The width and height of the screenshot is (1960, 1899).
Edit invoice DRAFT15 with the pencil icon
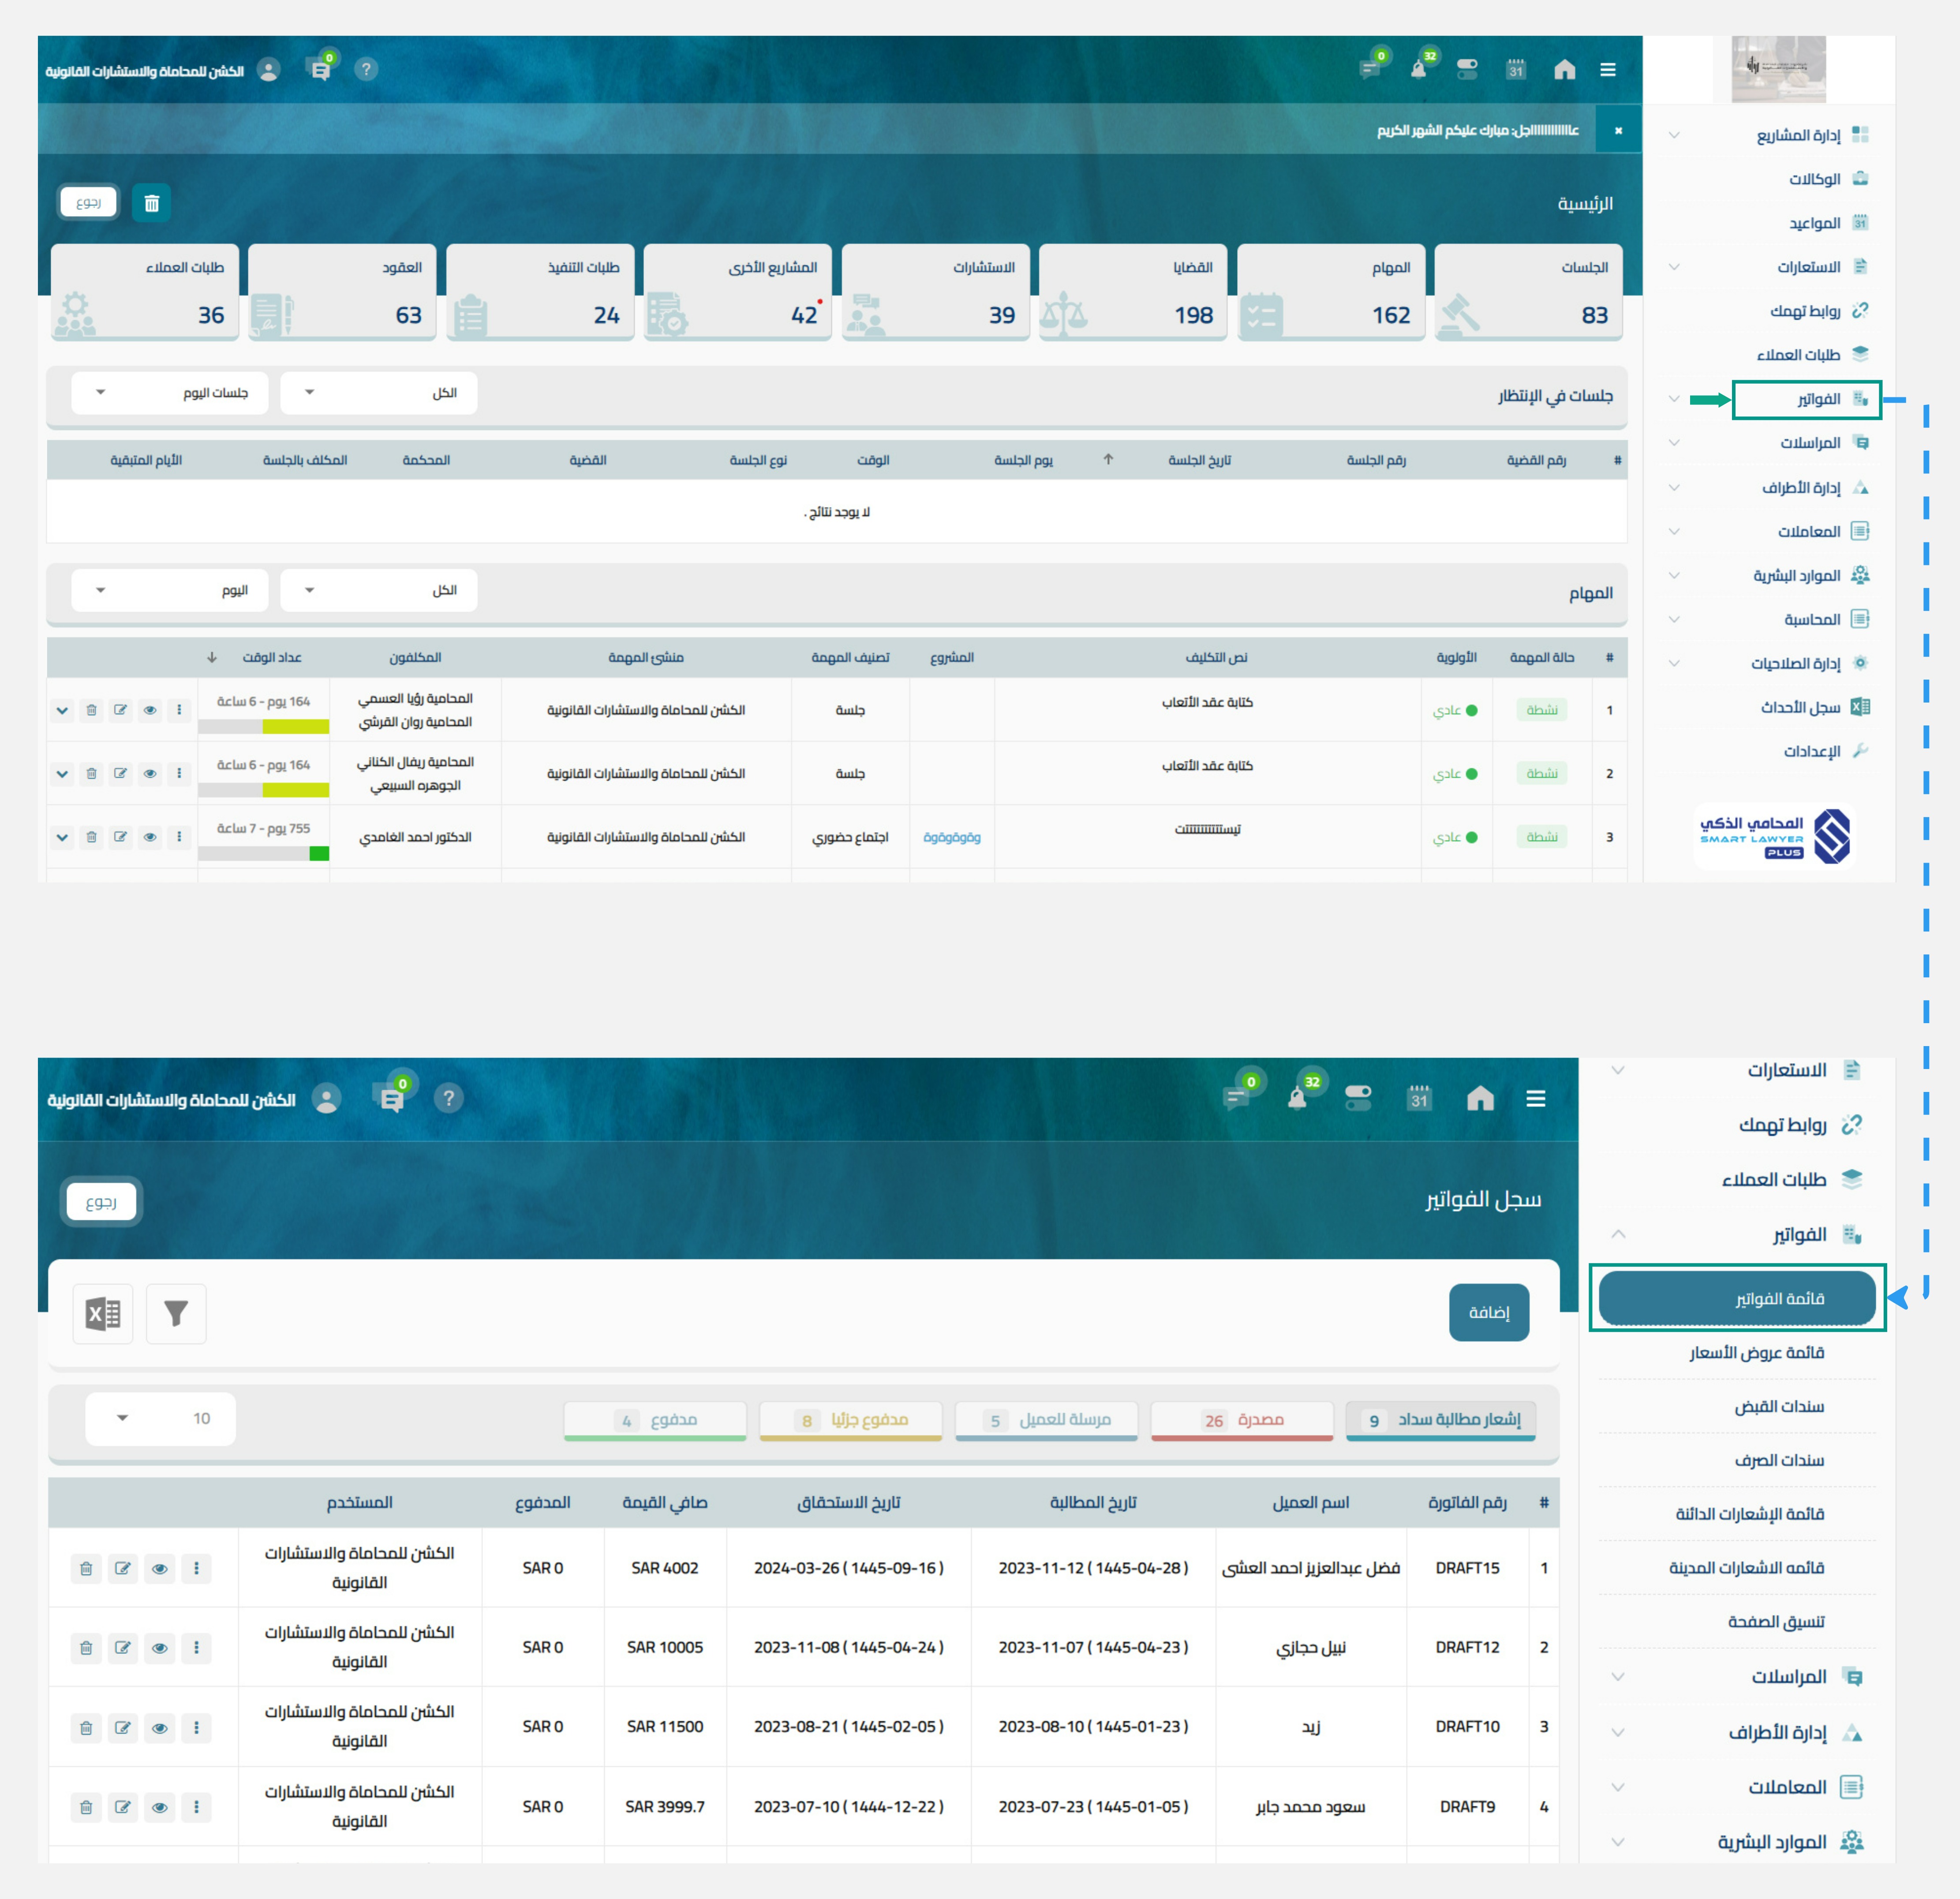(x=122, y=1568)
